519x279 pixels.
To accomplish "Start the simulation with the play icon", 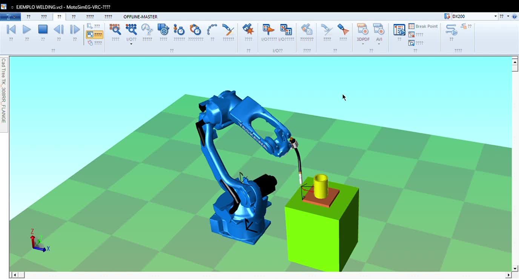I will (x=27, y=29).
